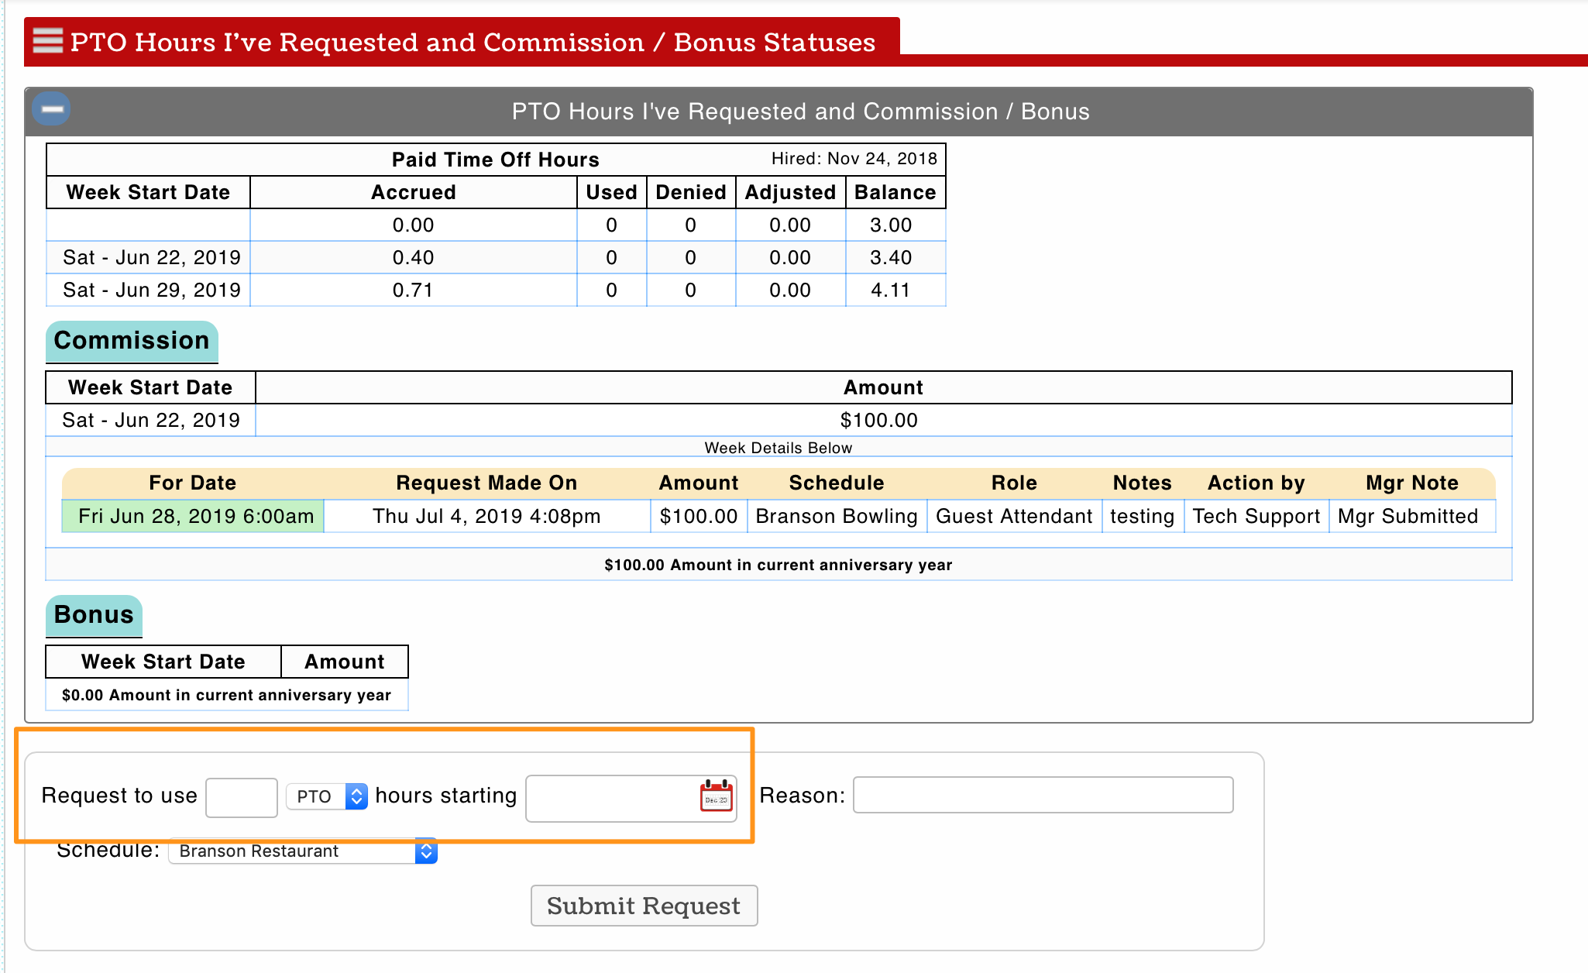
Task: Select the Bonus section tab label
Action: pos(94,615)
